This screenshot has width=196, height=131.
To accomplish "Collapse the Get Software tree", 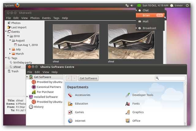I will (27, 77).
